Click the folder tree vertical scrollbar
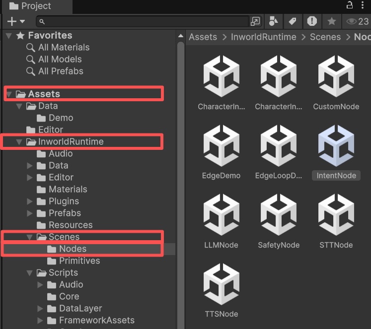This screenshot has height=329, width=371. (181, 185)
